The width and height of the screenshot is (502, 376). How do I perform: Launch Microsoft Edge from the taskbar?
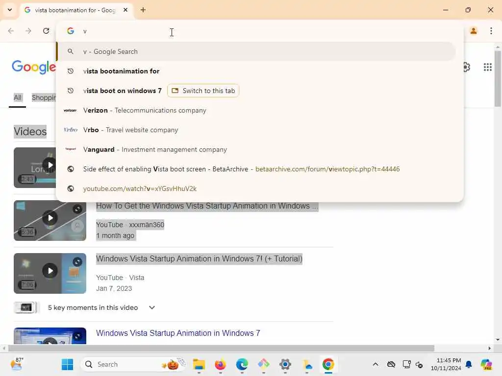(242, 364)
